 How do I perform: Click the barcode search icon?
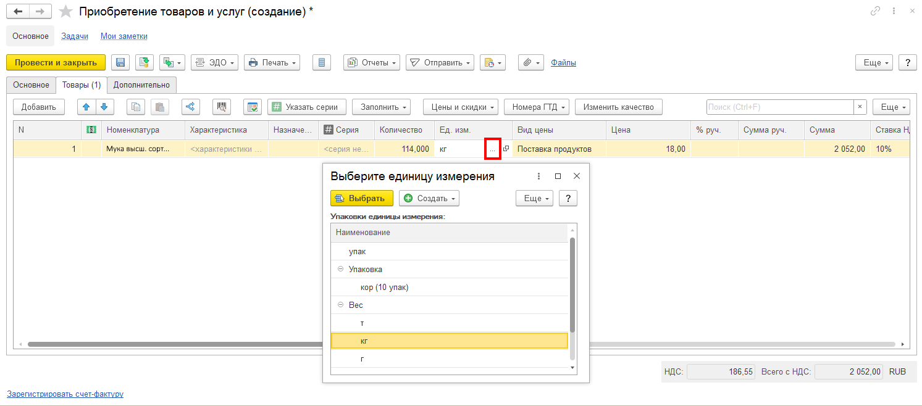point(222,107)
